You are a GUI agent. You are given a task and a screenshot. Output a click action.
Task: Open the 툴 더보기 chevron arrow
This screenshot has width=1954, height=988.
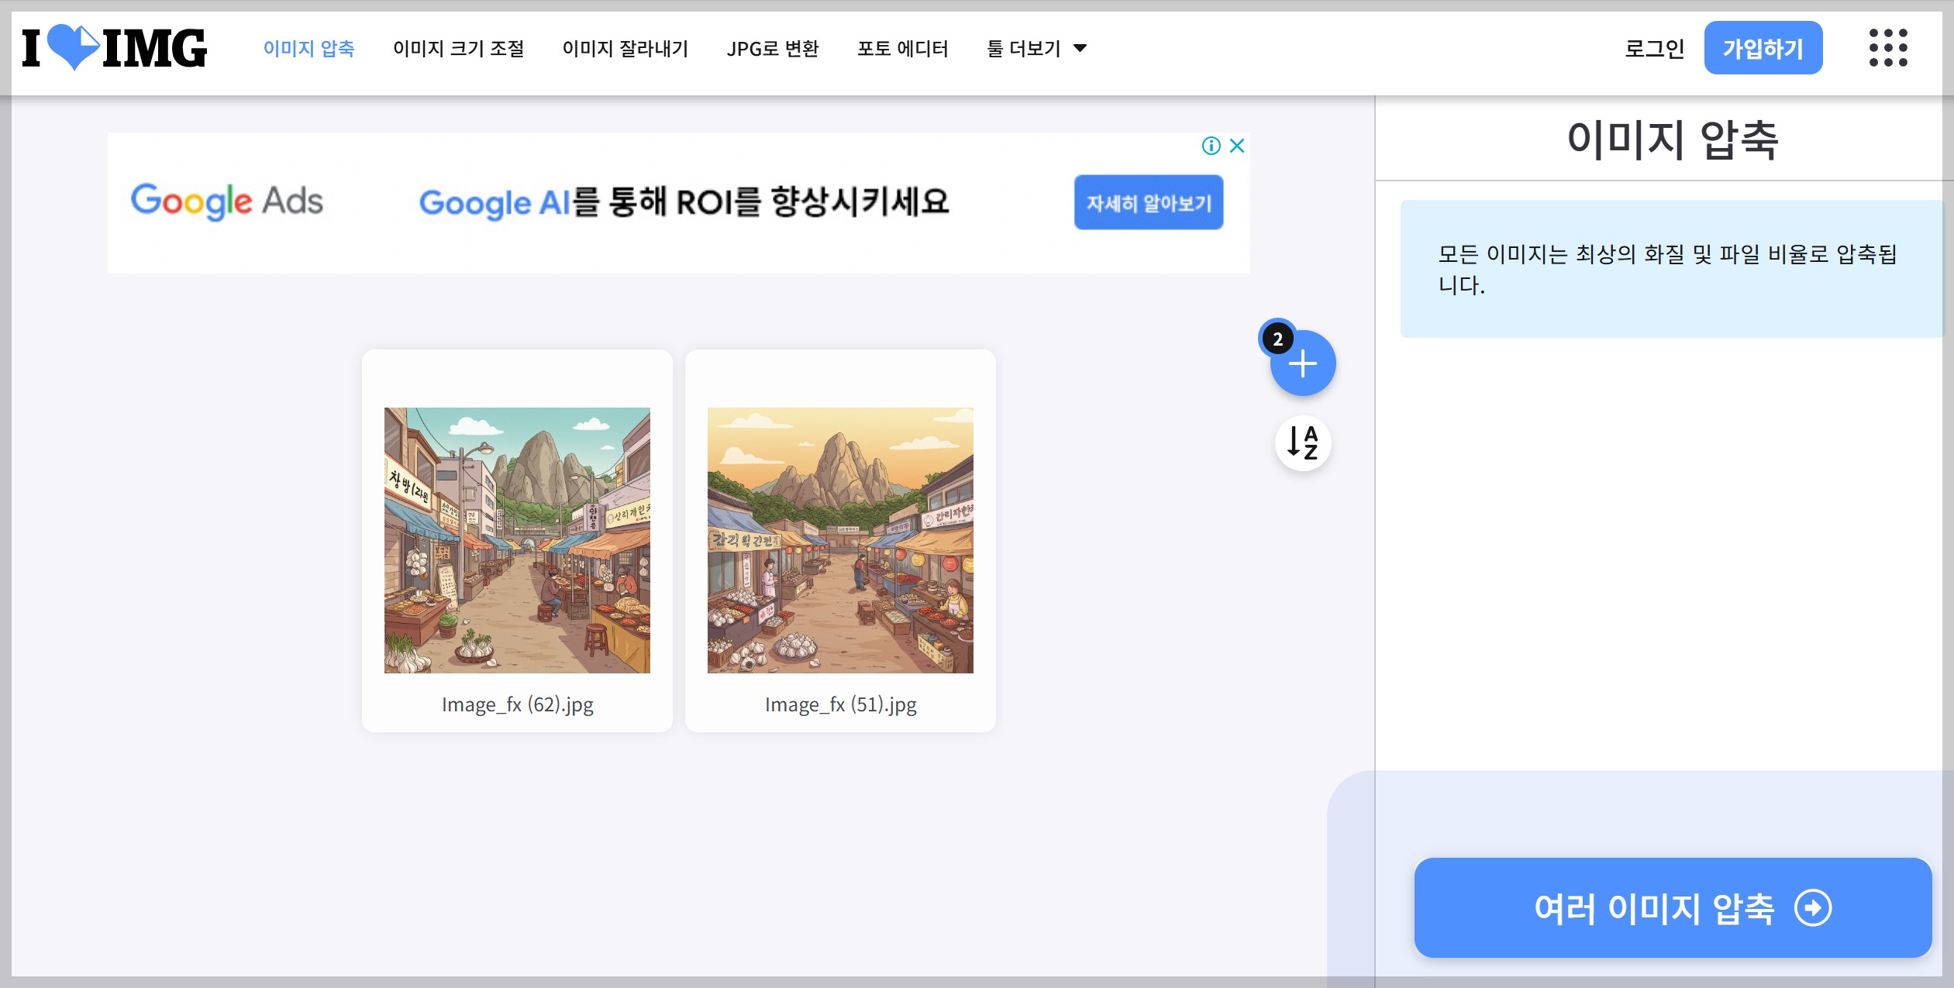(1080, 49)
